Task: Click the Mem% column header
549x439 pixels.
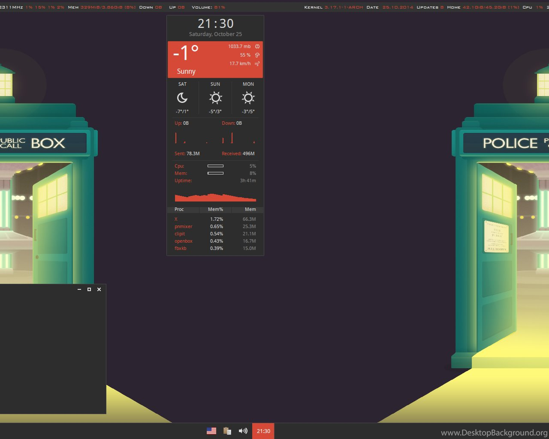Action: pyautogui.click(x=215, y=210)
